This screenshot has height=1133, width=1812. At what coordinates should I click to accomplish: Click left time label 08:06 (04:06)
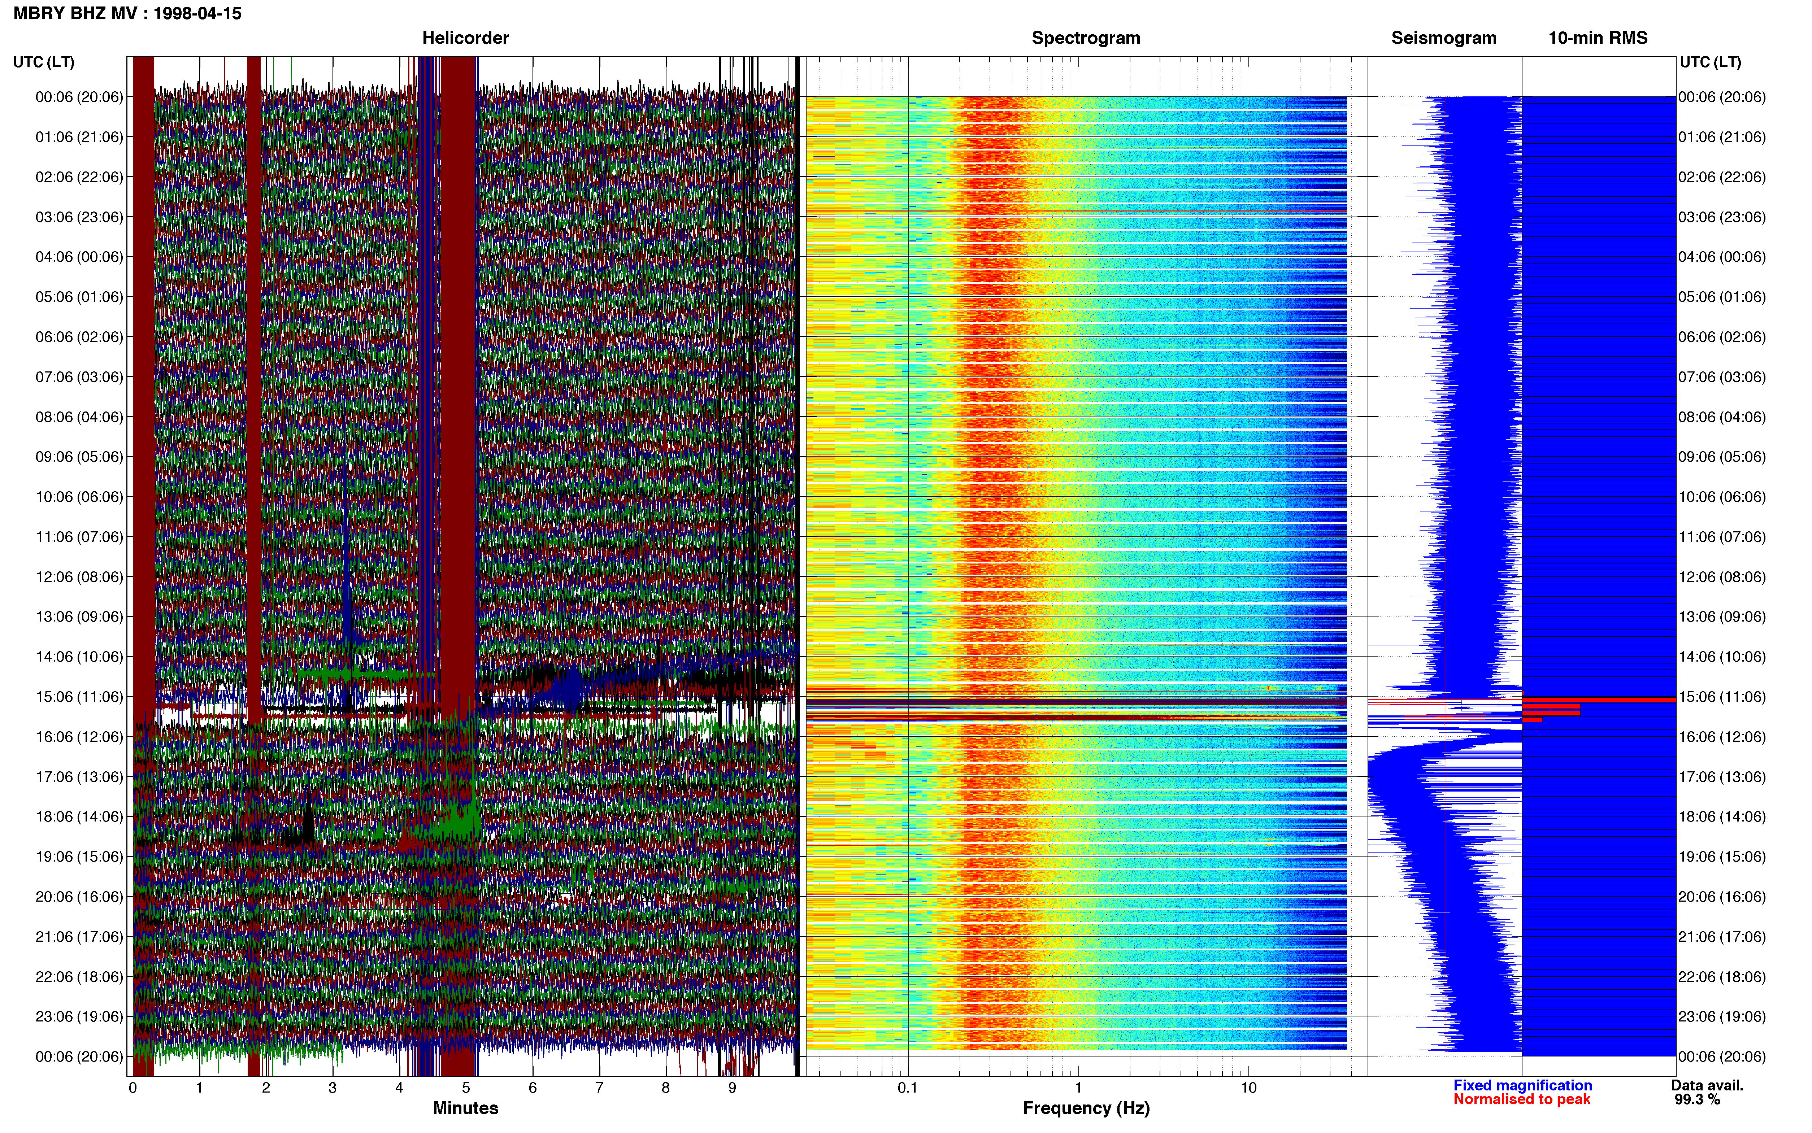click(79, 417)
